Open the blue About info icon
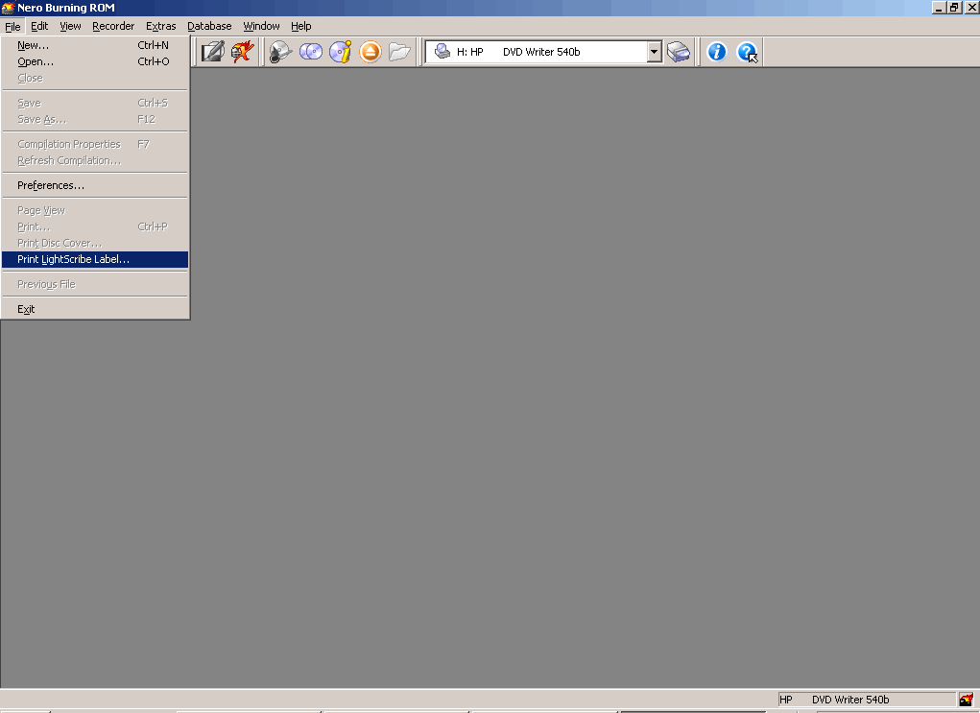This screenshot has width=980, height=713. [x=716, y=52]
